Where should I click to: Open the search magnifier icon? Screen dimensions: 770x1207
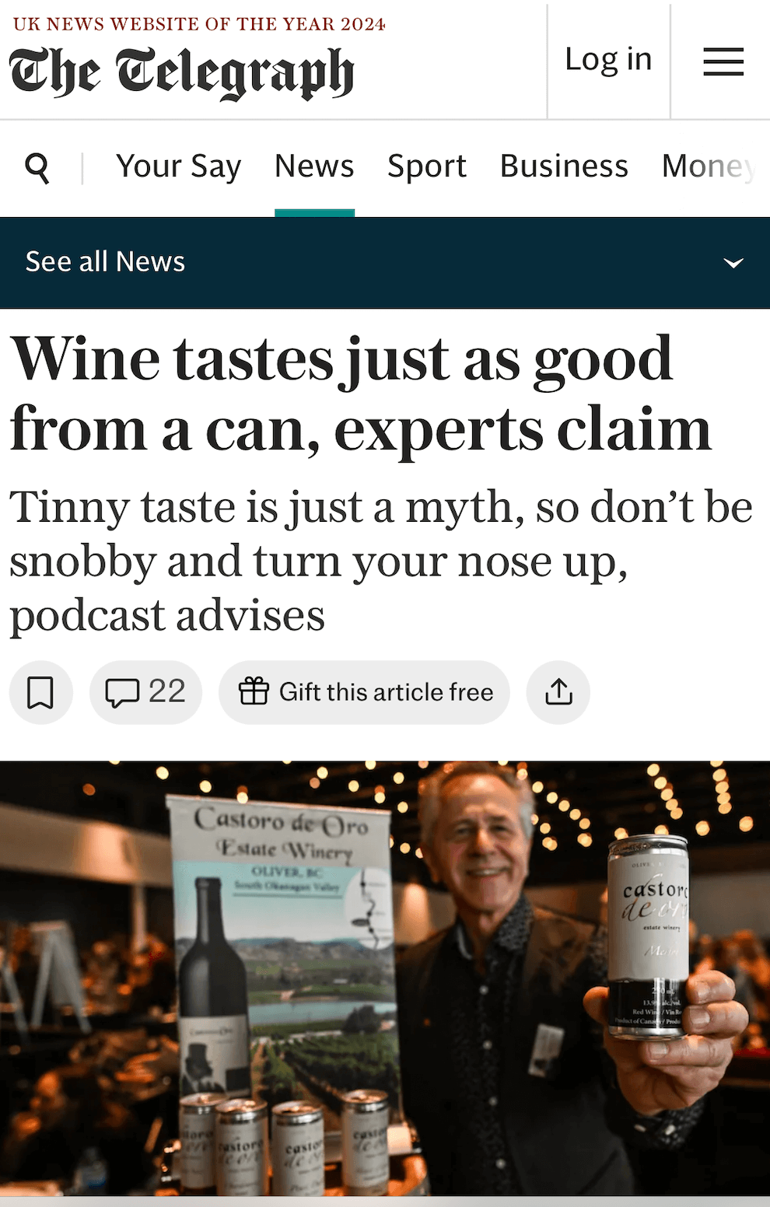(x=37, y=167)
